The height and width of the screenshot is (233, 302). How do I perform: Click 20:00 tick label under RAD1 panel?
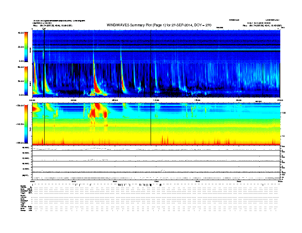point(239,100)
